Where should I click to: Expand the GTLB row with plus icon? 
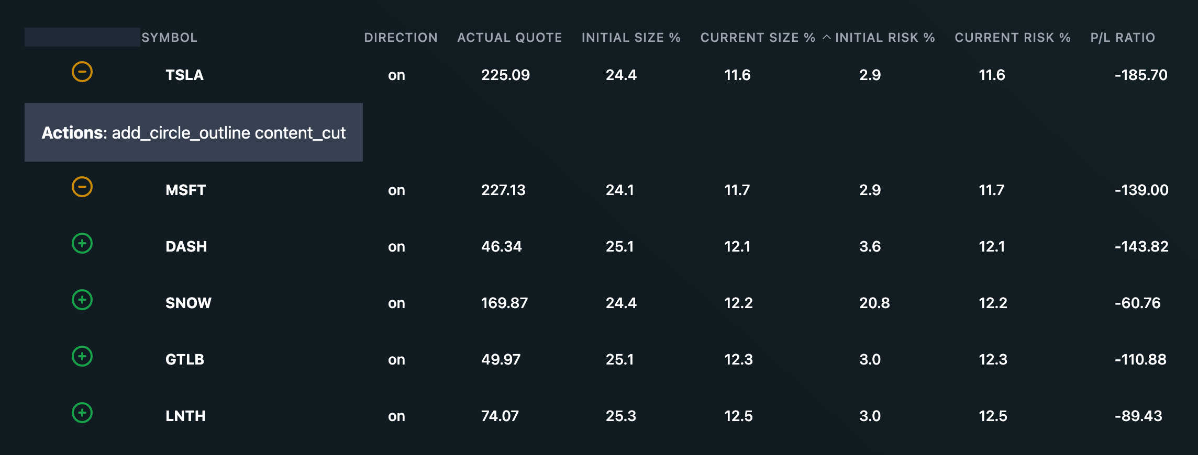click(82, 356)
